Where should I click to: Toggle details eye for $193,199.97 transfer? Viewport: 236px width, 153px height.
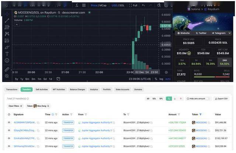tap(9, 138)
